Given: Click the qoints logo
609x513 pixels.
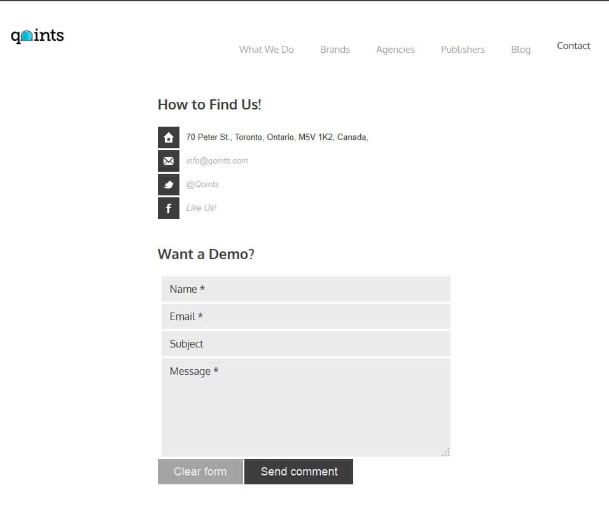Looking at the screenshot, I should click(x=38, y=36).
